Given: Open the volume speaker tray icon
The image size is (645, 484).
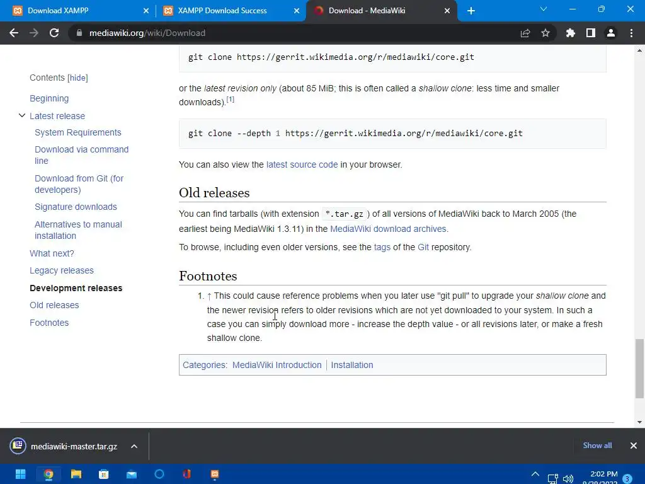Looking at the screenshot, I should point(568,479).
